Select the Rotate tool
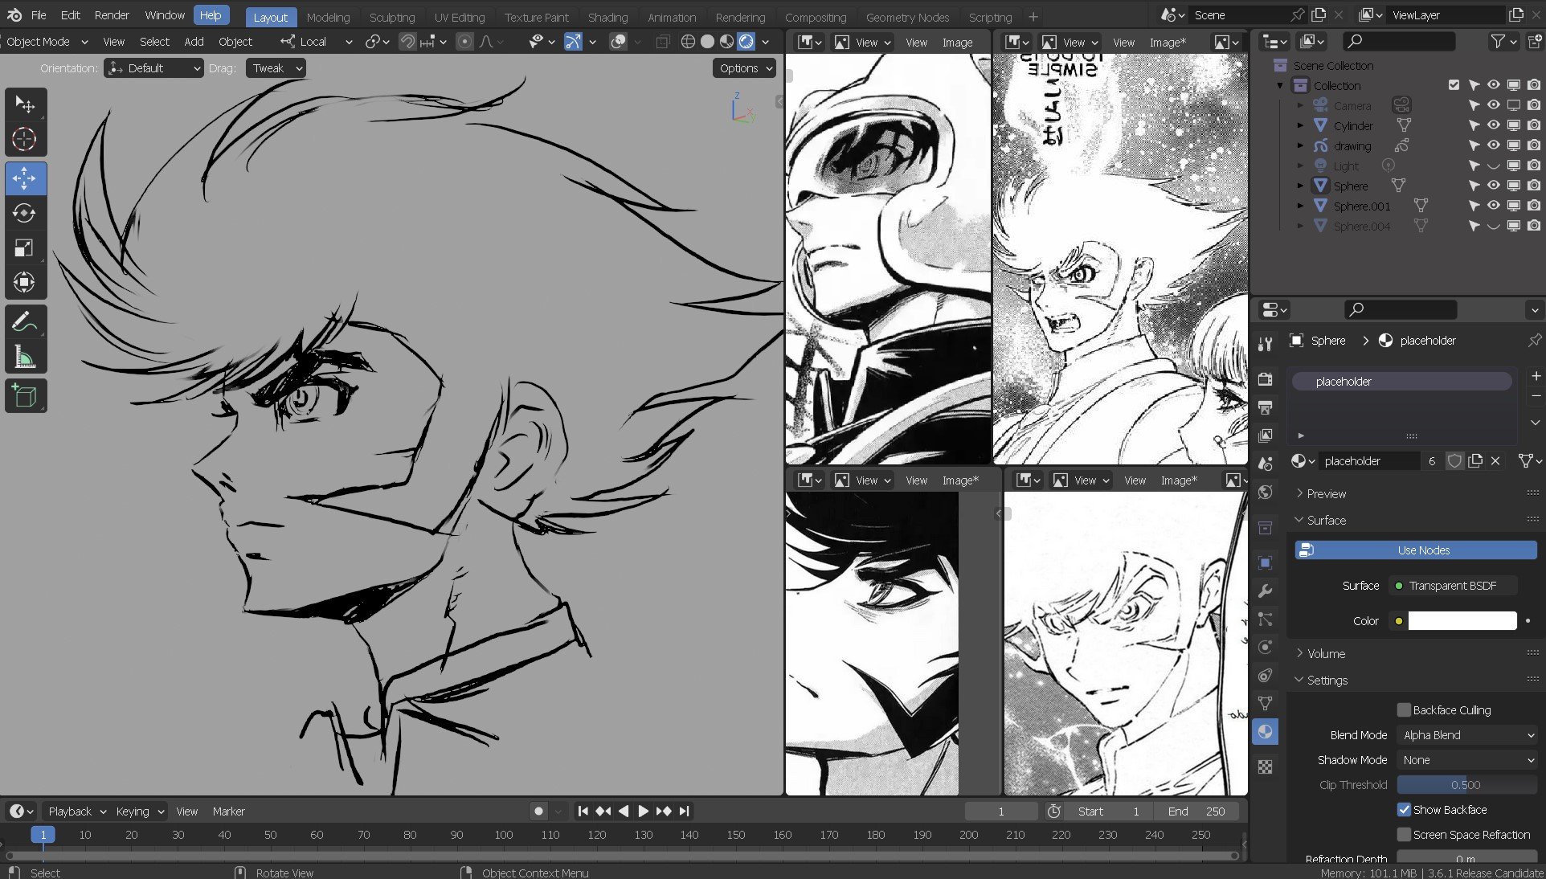 [25, 213]
